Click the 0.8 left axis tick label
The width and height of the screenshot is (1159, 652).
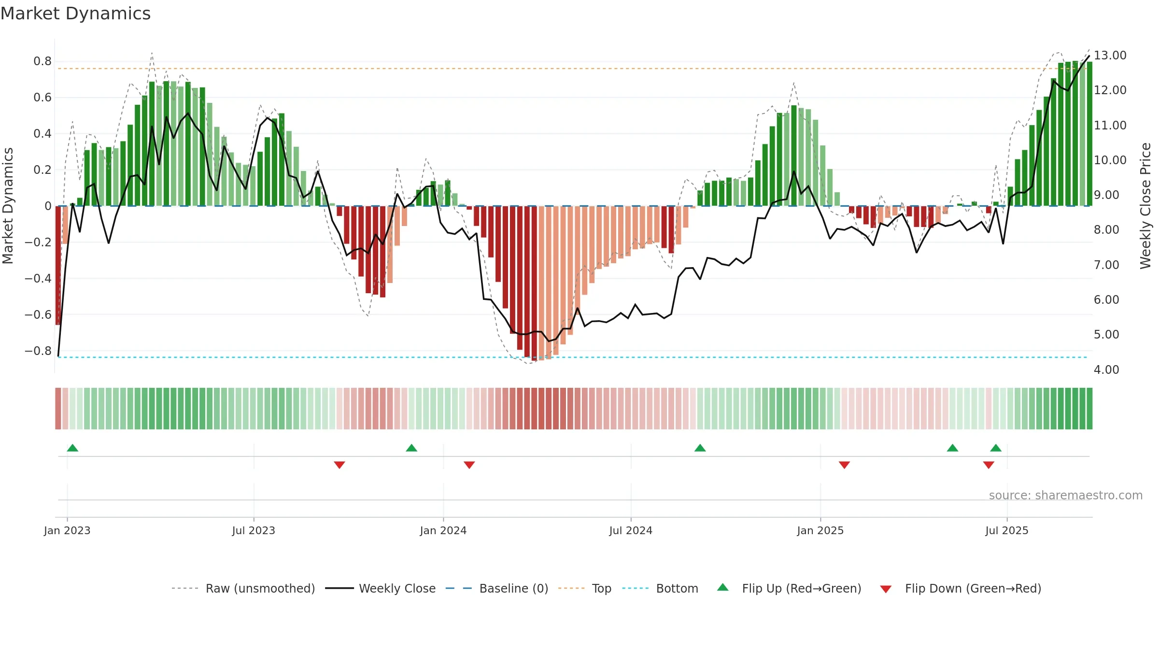(x=42, y=61)
